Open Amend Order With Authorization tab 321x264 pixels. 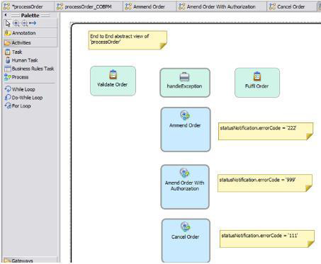click(x=222, y=6)
